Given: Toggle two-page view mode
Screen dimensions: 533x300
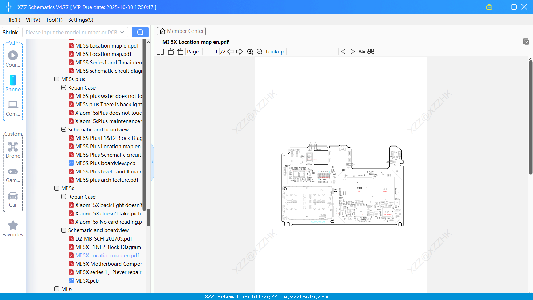Looking at the screenshot, I should pyautogui.click(x=160, y=51).
